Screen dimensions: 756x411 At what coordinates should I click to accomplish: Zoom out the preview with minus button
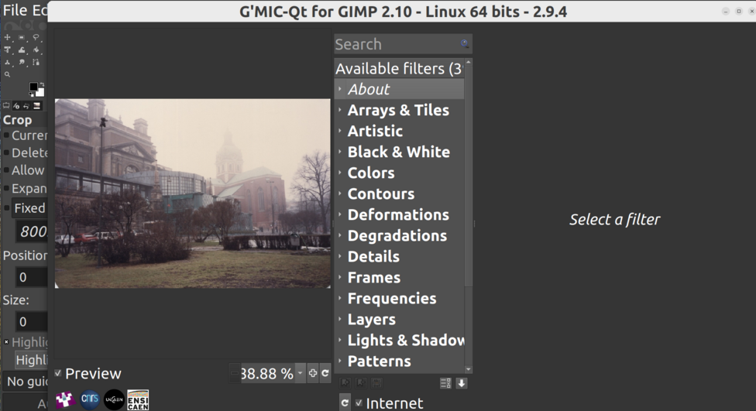(x=235, y=373)
